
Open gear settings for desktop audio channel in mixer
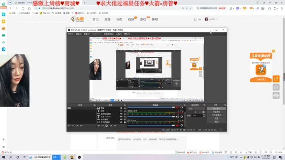point(182,116)
